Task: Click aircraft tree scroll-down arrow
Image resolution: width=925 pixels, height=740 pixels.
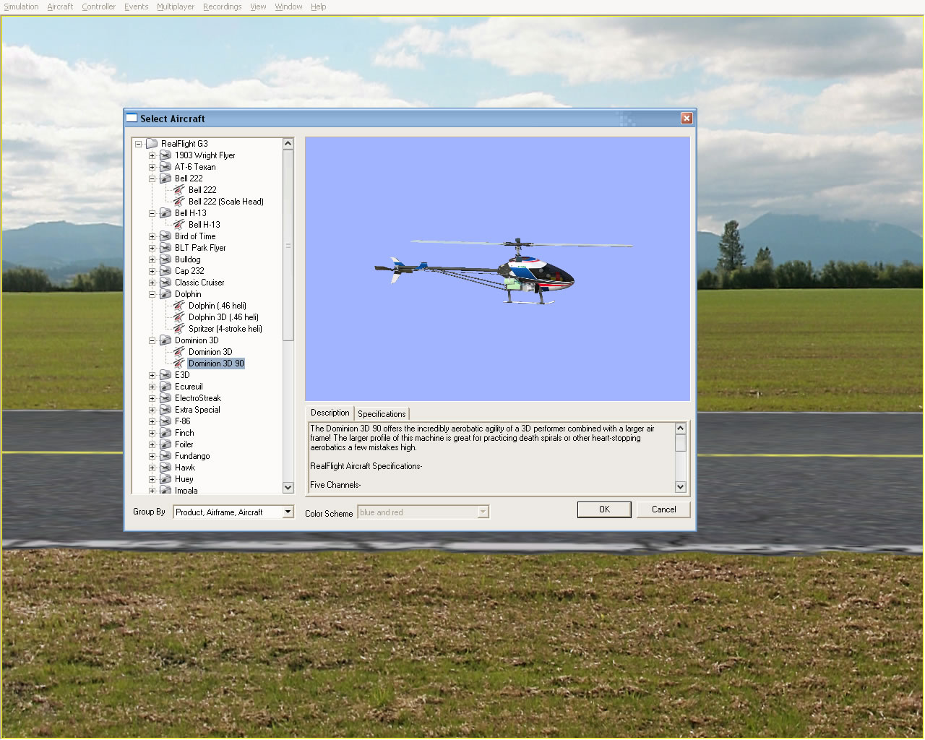Action: click(x=288, y=488)
